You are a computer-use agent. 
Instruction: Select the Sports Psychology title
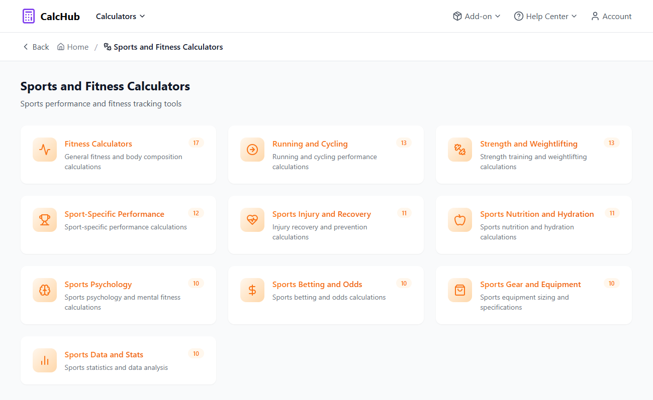98,285
